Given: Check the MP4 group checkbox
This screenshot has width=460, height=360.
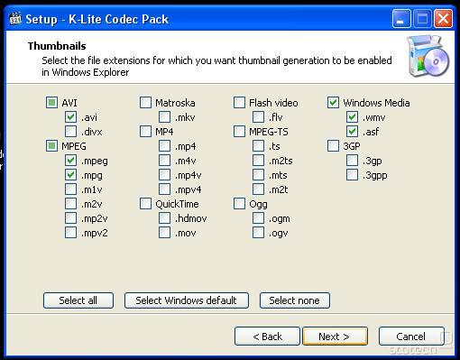Looking at the screenshot, I should [x=145, y=132].
